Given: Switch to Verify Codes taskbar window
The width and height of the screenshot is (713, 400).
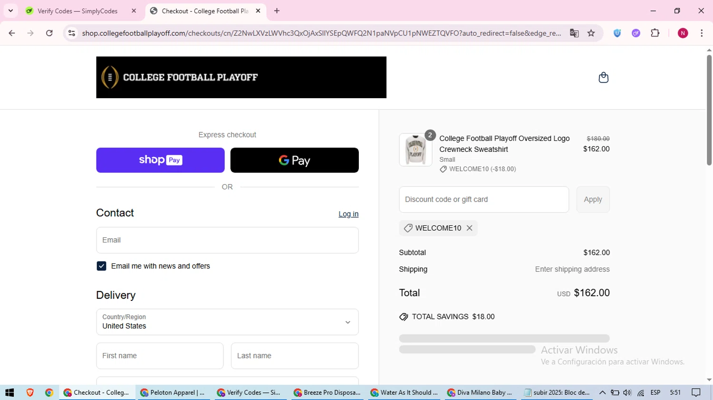Looking at the screenshot, I should point(250,392).
